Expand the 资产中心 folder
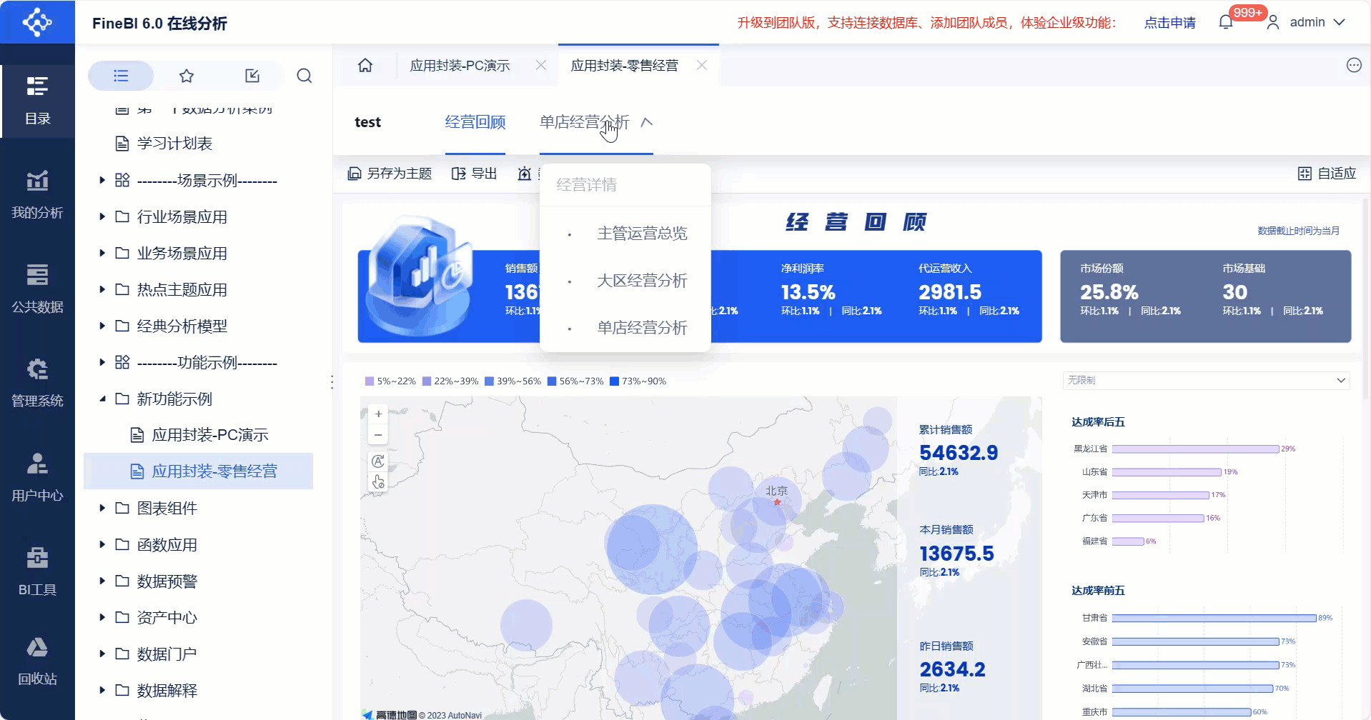This screenshot has height=720, width=1371. click(102, 617)
